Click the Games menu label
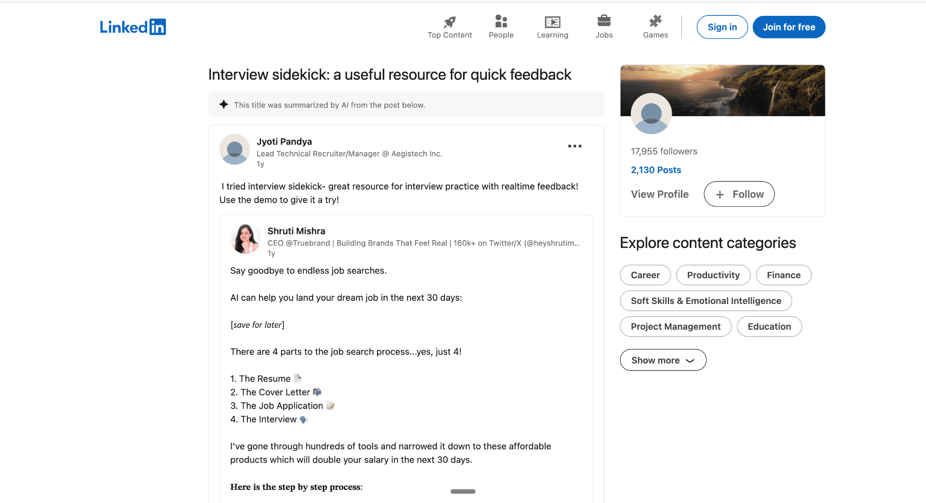This screenshot has width=926, height=503. pos(655,35)
